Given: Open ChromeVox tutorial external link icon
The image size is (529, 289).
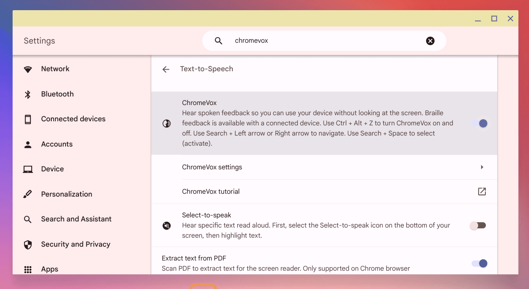Looking at the screenshot, I should [x=482, y=192].
